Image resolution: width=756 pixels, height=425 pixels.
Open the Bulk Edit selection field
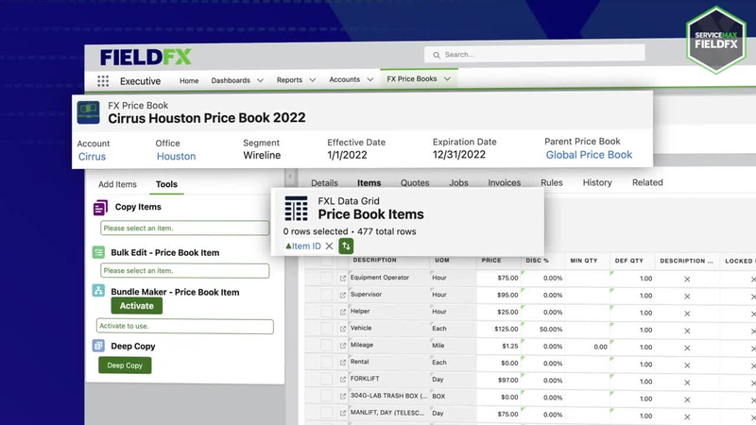[184, 271]
